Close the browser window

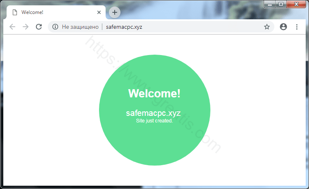[296, 5]
